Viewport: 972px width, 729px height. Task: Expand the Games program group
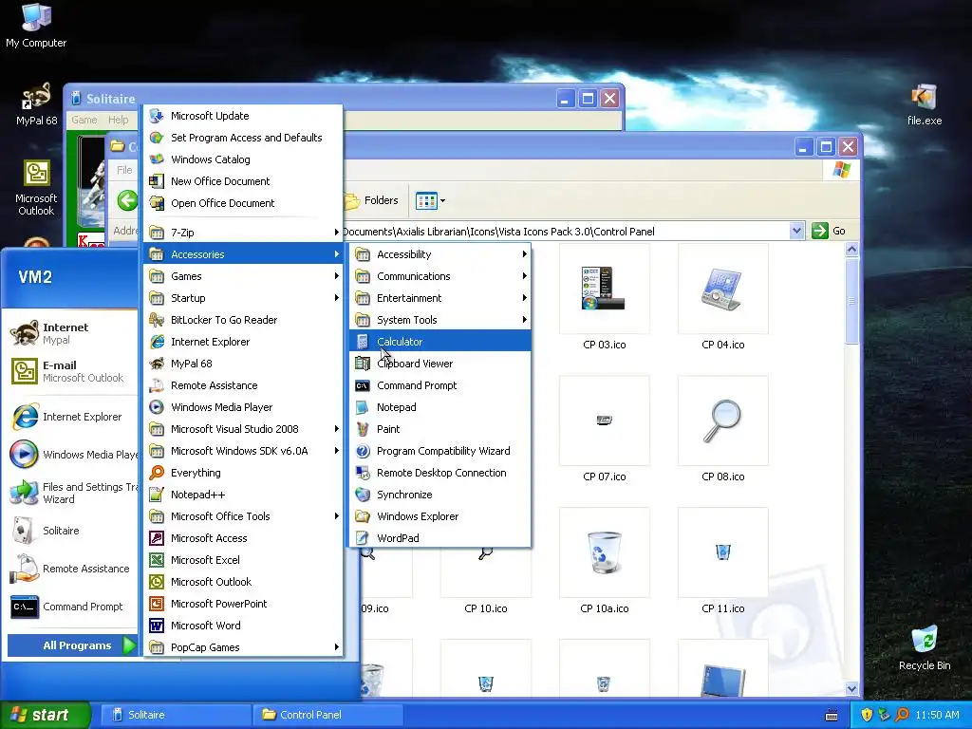(244, 276)
